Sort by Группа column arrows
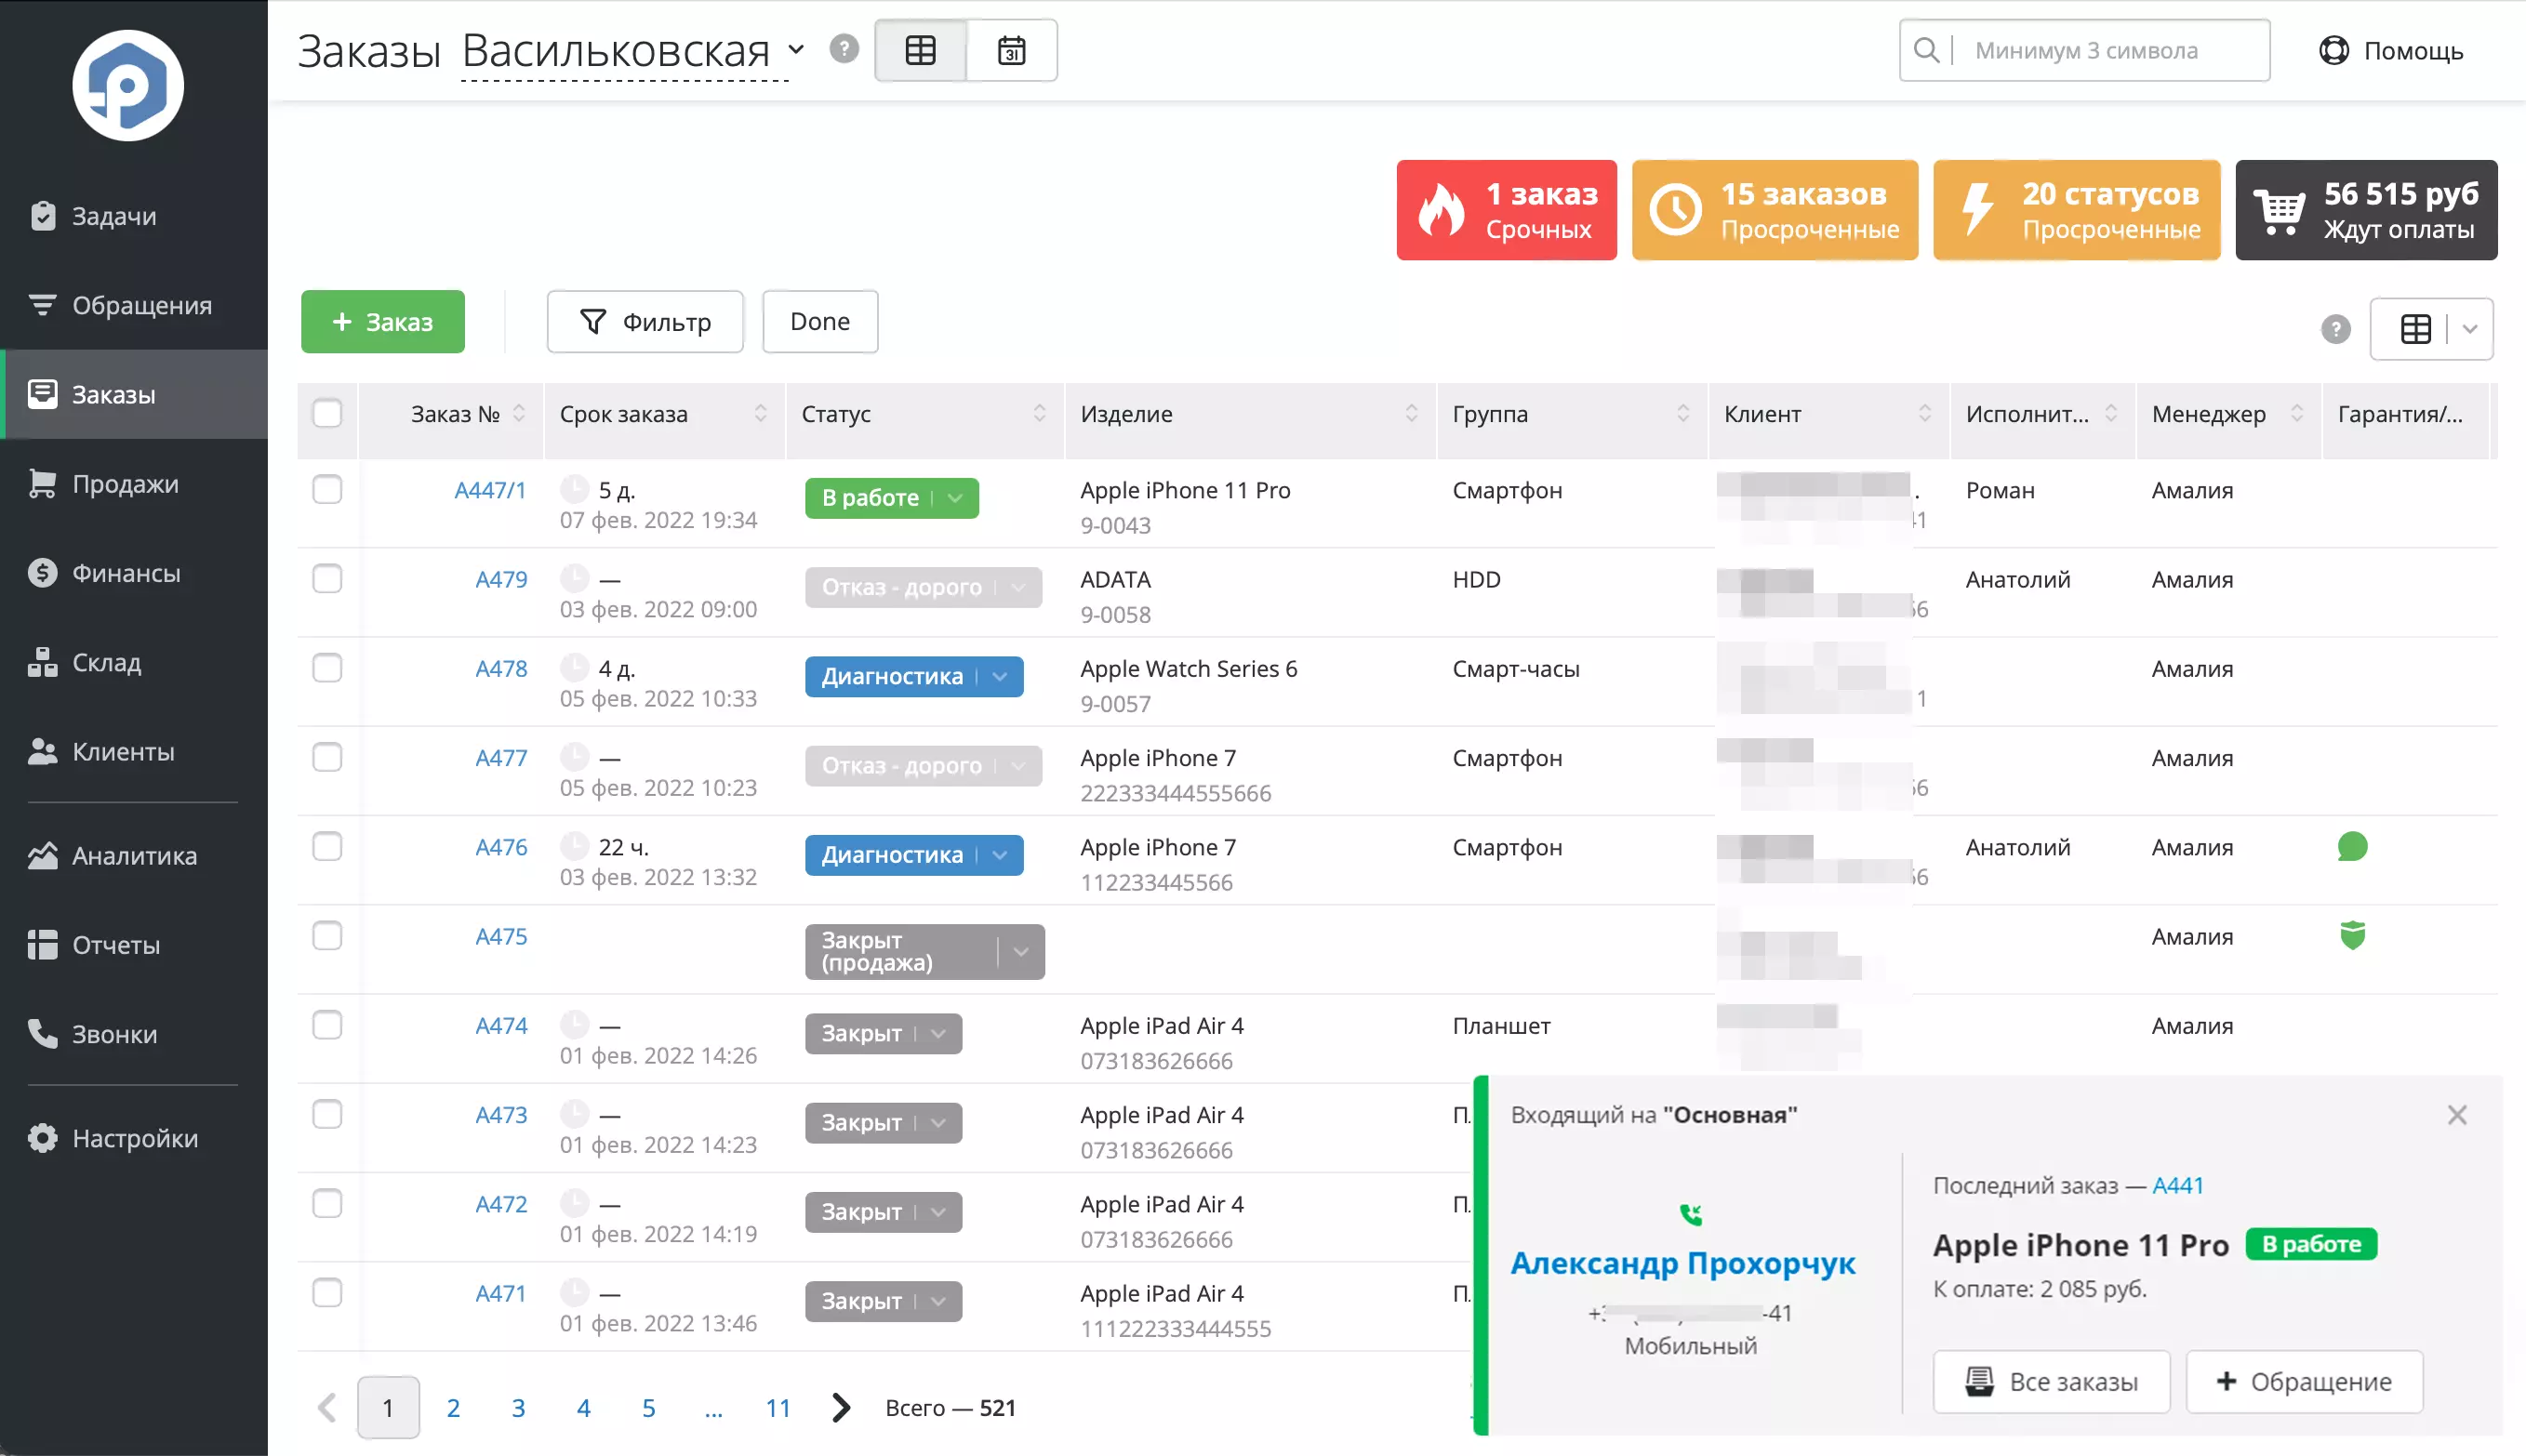The height and width of the screenshot is (1456, 2526). click(x=1683, y=413)
